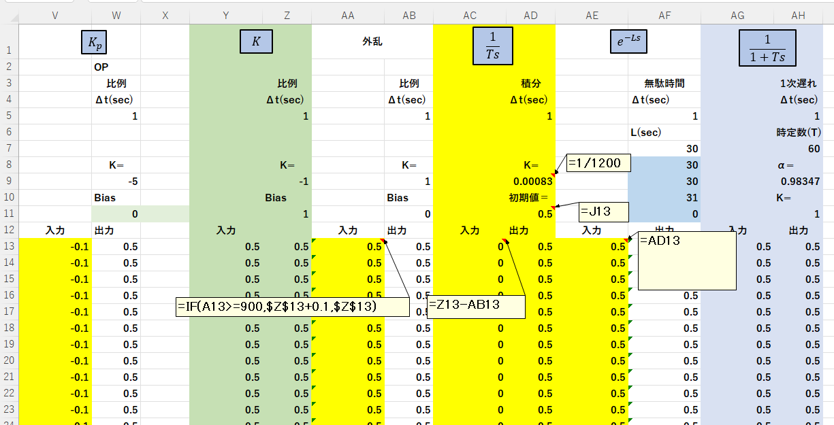Select column V header
This screenshot has height=425, width=834.
click(55, 14)
